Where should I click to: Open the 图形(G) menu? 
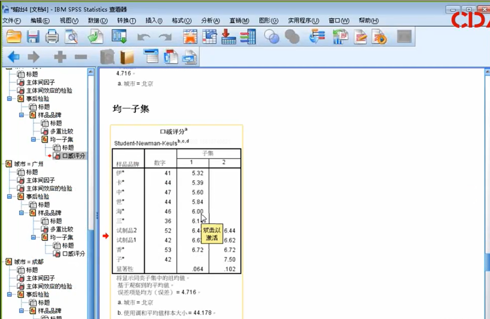coord(268,21)
